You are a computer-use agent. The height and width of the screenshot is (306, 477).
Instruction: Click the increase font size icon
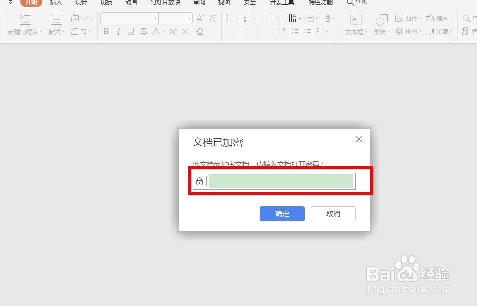coord(200,18)
